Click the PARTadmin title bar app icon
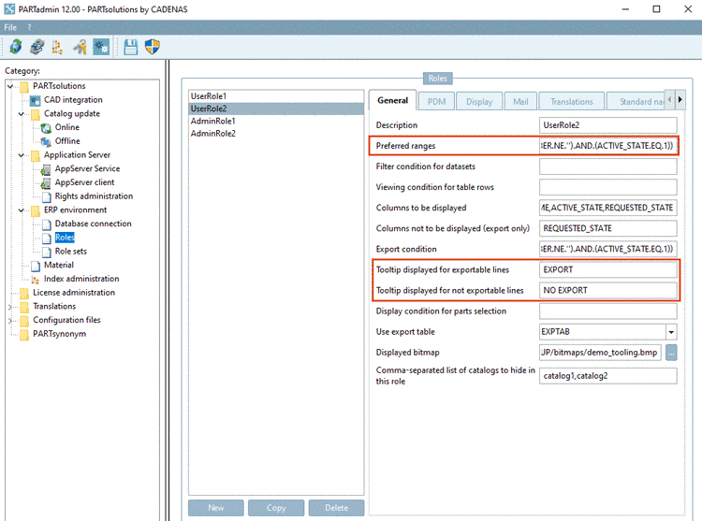Image resolution: width=702 pixels, height=521 pixels. click(x=9, y=9)
